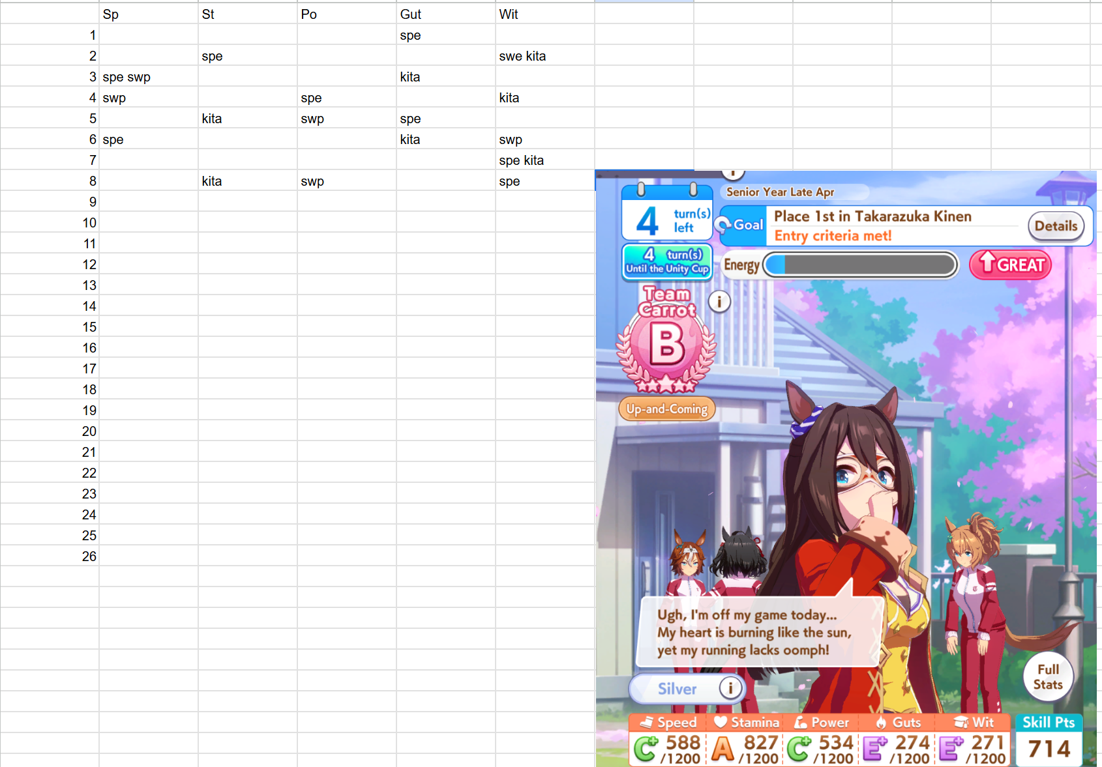1102x767 pixels.
Task: Click the Guts E+ rank letter
Action: 875,749
